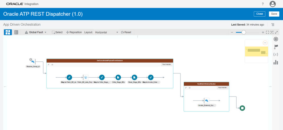Save the integration
Screen dimensions: 283x130
tap(274, 14)
